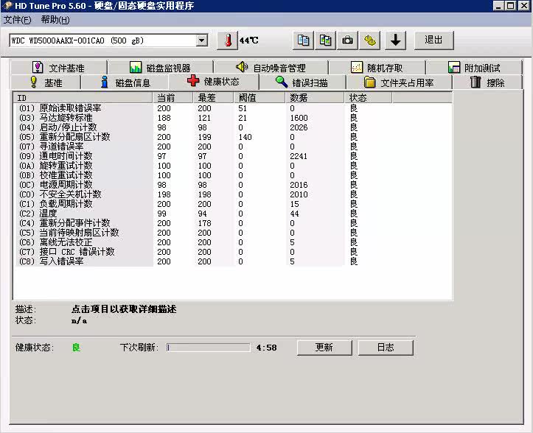Select row (0C) 电源周期计数
The height and width of the screenshot is (433, 533).
point(233,185)
